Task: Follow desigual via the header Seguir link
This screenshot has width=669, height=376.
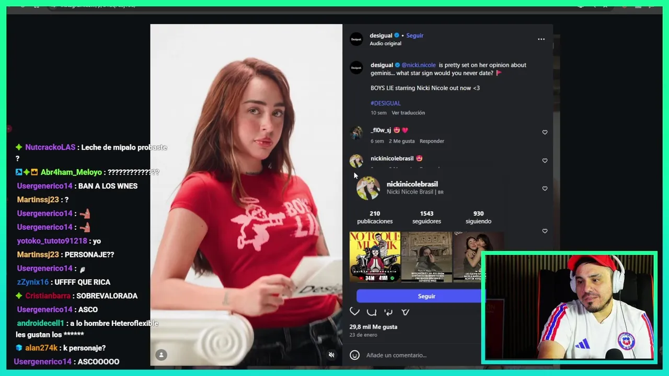Action: 415,36
